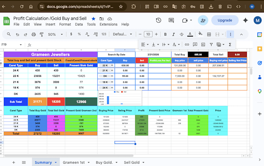Open the zoom level dropdown
264x166 pixels.
pyautogui.click(x=56, y=34)
